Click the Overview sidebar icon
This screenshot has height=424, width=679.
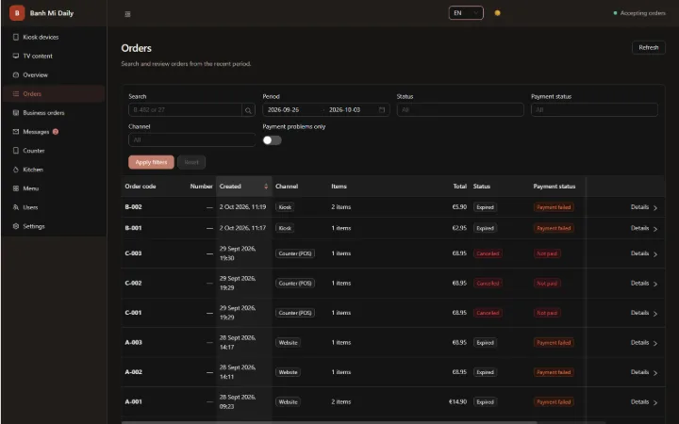click(x=16, y=74)
